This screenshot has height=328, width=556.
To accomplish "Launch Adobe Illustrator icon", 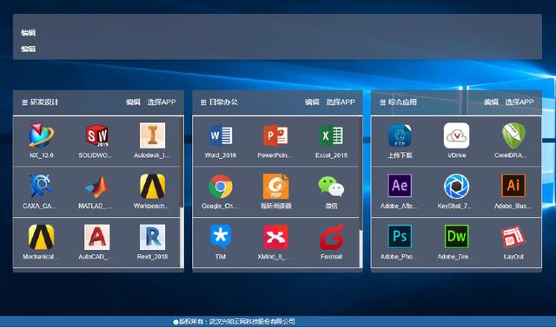I will pyautogui.click(x=513, y=186).
